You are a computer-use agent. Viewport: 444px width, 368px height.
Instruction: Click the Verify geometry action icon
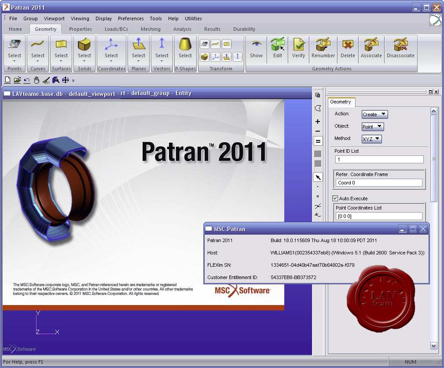click(299, 44)
